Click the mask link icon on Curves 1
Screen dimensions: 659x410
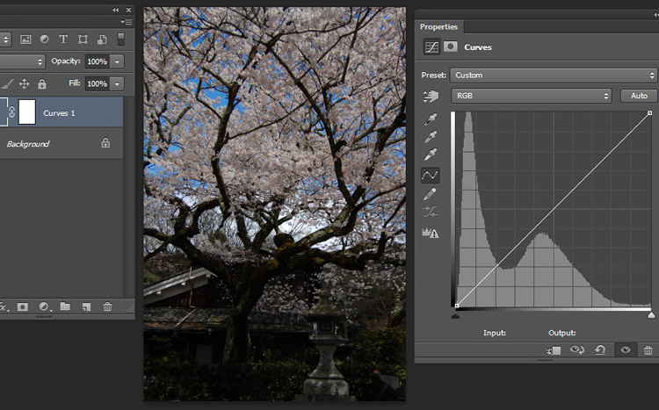[11, 111]
